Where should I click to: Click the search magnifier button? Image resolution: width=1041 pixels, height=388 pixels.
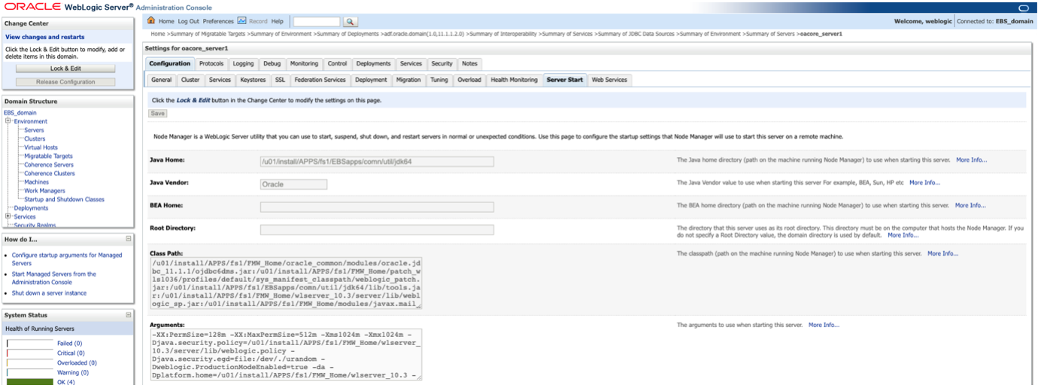click(x=351, y=22)
